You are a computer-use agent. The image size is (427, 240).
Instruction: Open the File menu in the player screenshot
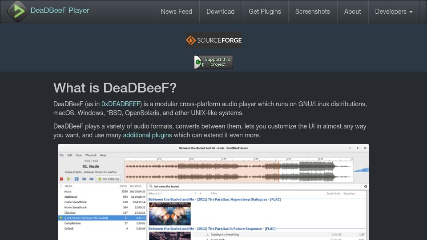coord(62,155)
